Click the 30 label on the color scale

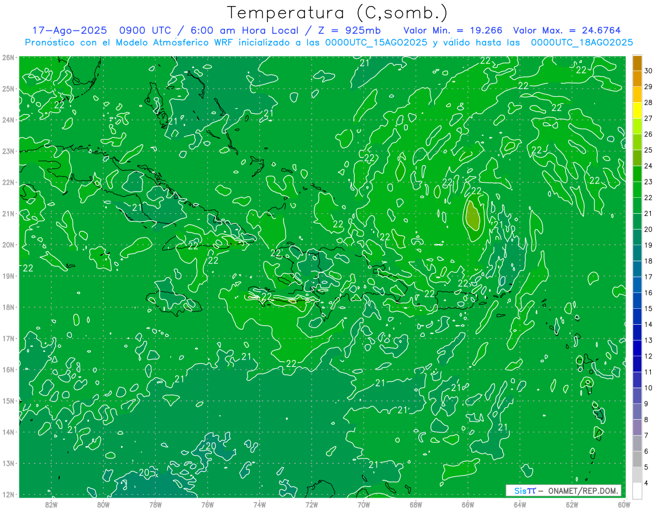[x=649, y=71]
